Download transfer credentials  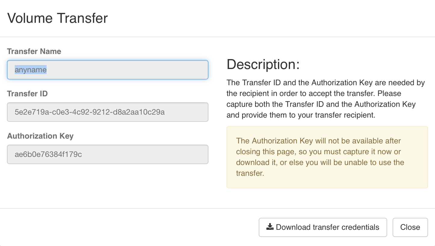click(x=323, y=227)
